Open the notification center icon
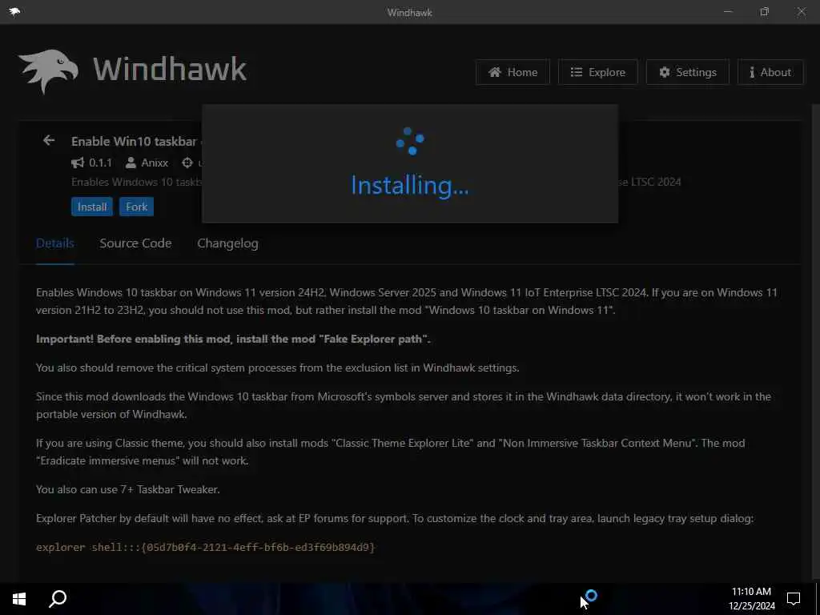 point(794,599)
